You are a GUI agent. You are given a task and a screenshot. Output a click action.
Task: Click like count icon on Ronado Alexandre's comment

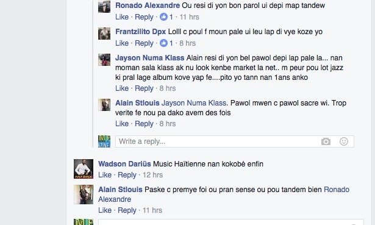tap(163, 17)
